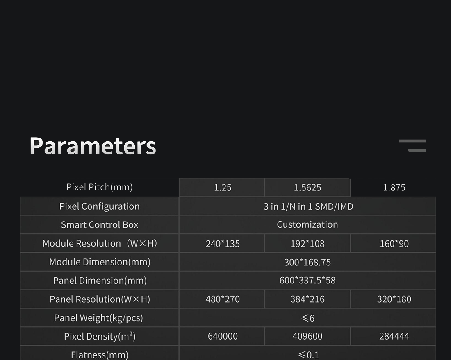451x360 pixels.
Task: Select the Pixel Pitch(mm) row label
Action: [100, 187]
